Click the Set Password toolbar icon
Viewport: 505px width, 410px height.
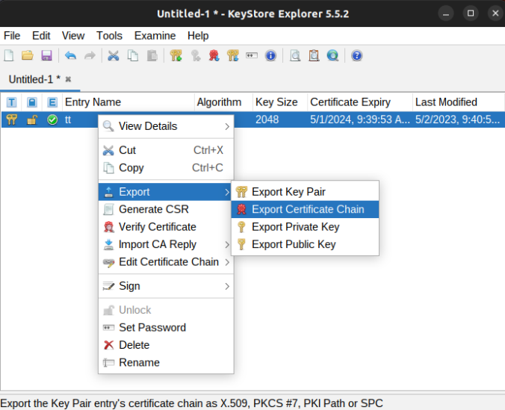point(252,55)
